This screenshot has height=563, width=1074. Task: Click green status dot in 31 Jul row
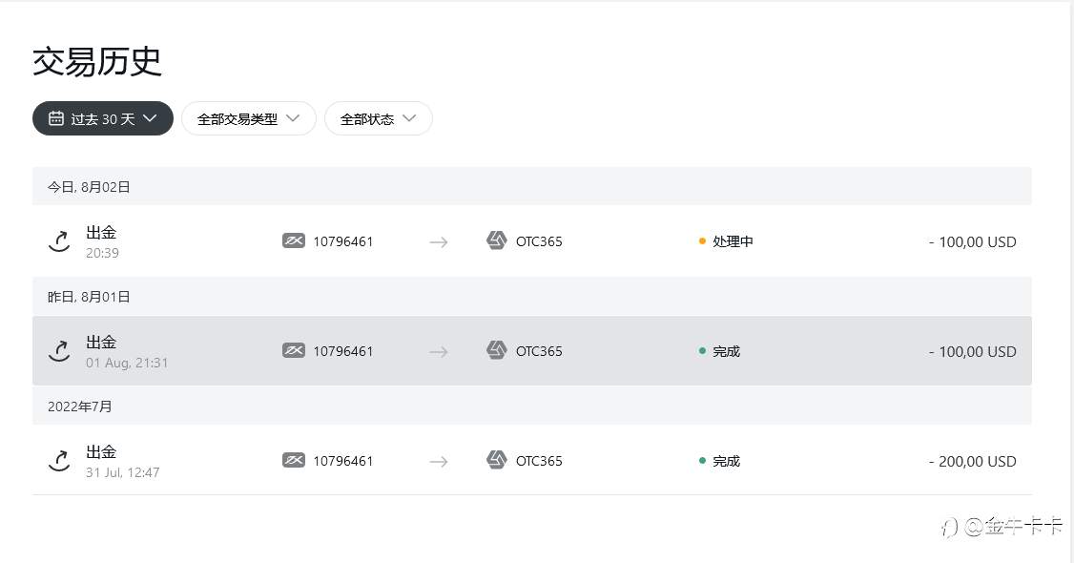[702, 460]
